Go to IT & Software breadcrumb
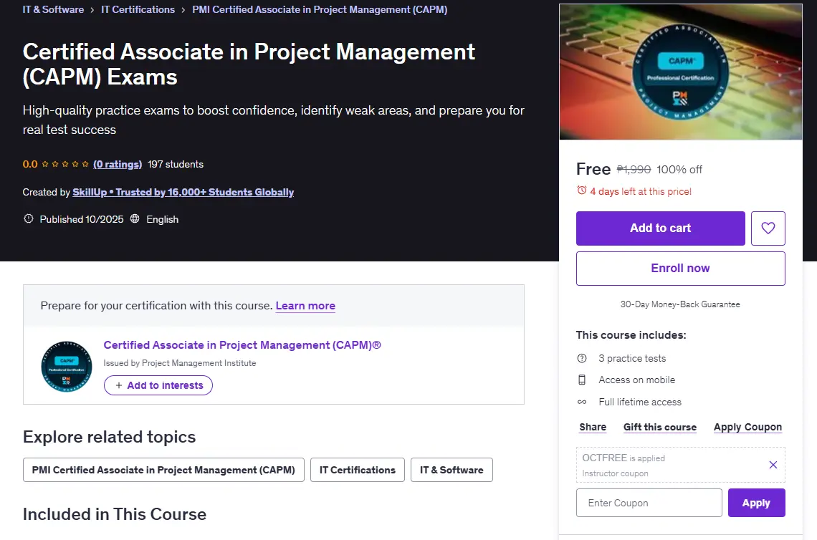Screen dimensions: 817x540 [x=53, y=9]
